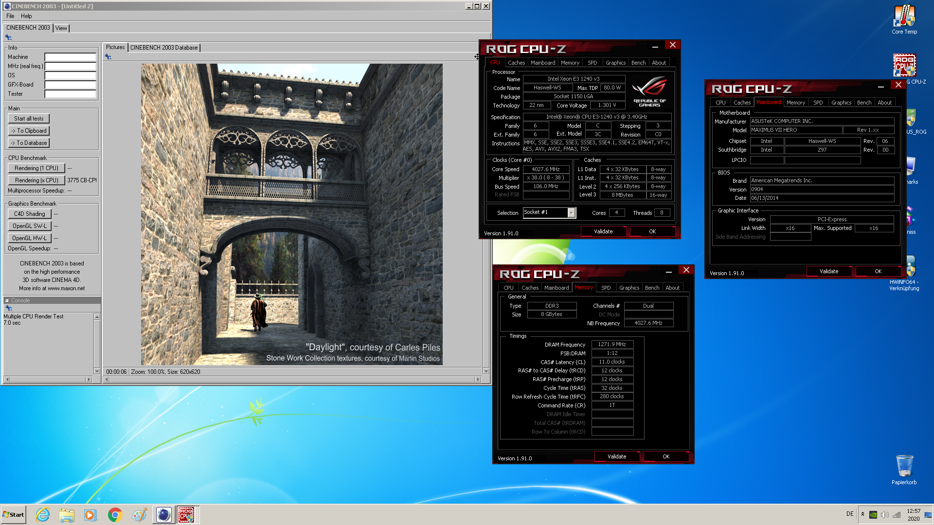Click the Republic of Gamers logo

pos(649,91)
